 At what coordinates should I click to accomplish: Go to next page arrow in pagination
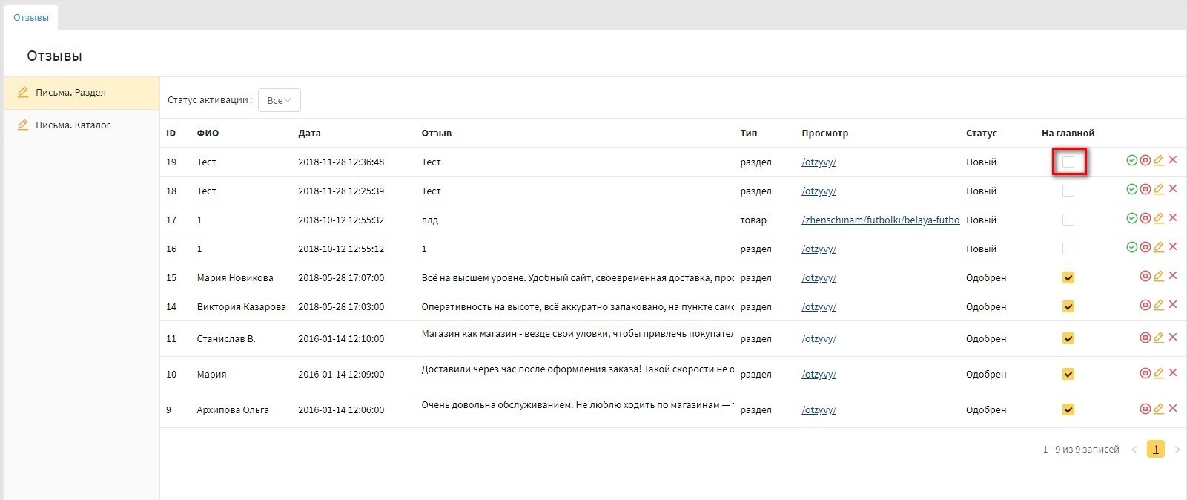1177,450
